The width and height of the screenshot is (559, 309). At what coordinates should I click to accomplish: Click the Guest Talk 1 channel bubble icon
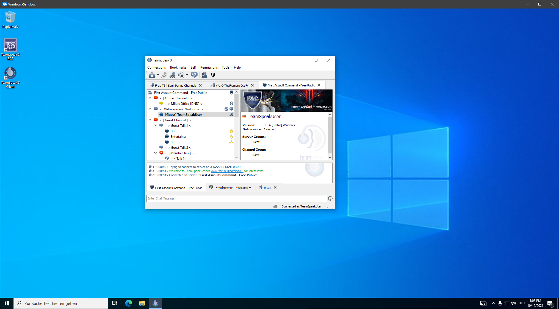161,125
